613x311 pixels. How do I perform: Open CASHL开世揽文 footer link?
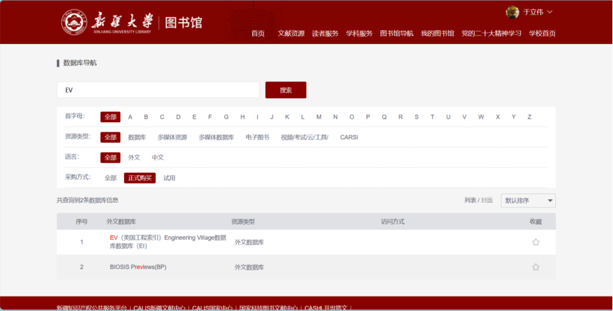[x=326, y=308]
